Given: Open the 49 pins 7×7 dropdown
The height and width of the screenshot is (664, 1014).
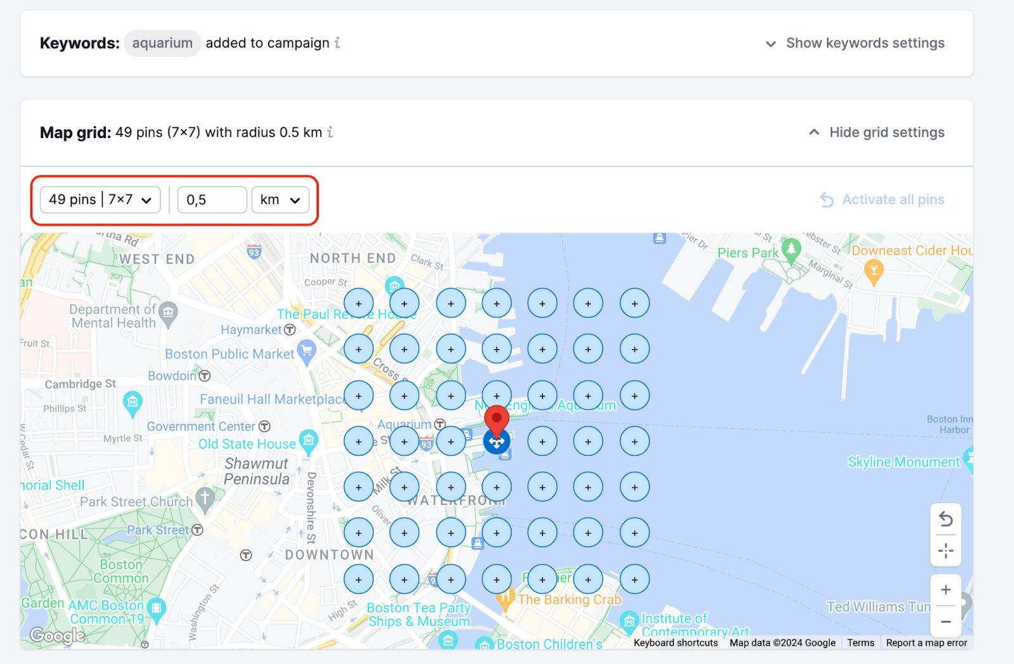Looking at the screenshot, I should click(99, 200).
